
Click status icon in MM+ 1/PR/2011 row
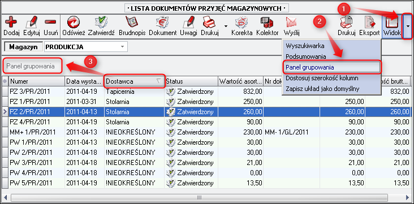click(171, 132)
